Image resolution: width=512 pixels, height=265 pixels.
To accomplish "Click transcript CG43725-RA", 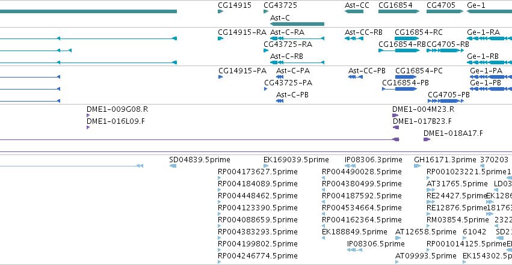I will pos(266,50).
